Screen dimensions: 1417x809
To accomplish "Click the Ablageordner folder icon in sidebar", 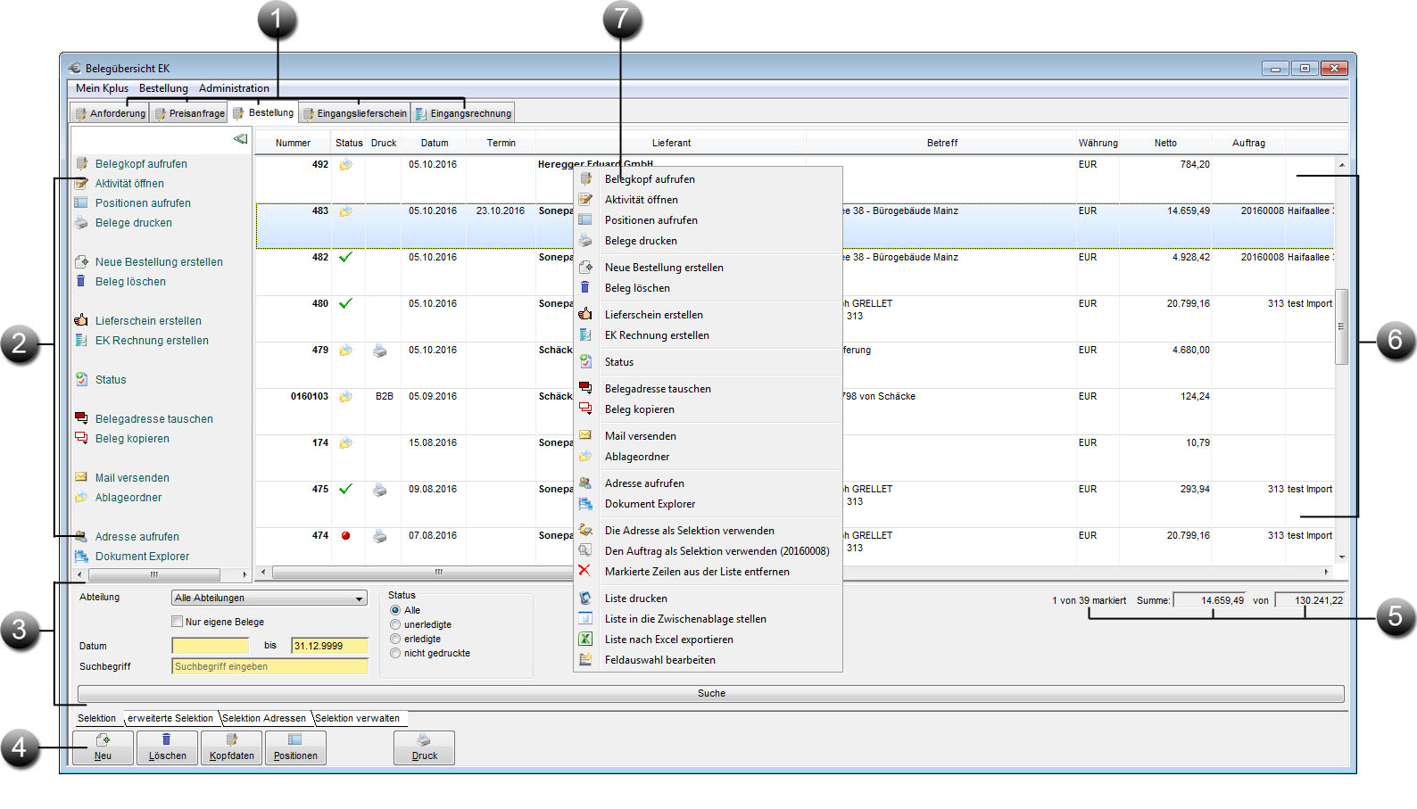I will click(x=81, y=497).
